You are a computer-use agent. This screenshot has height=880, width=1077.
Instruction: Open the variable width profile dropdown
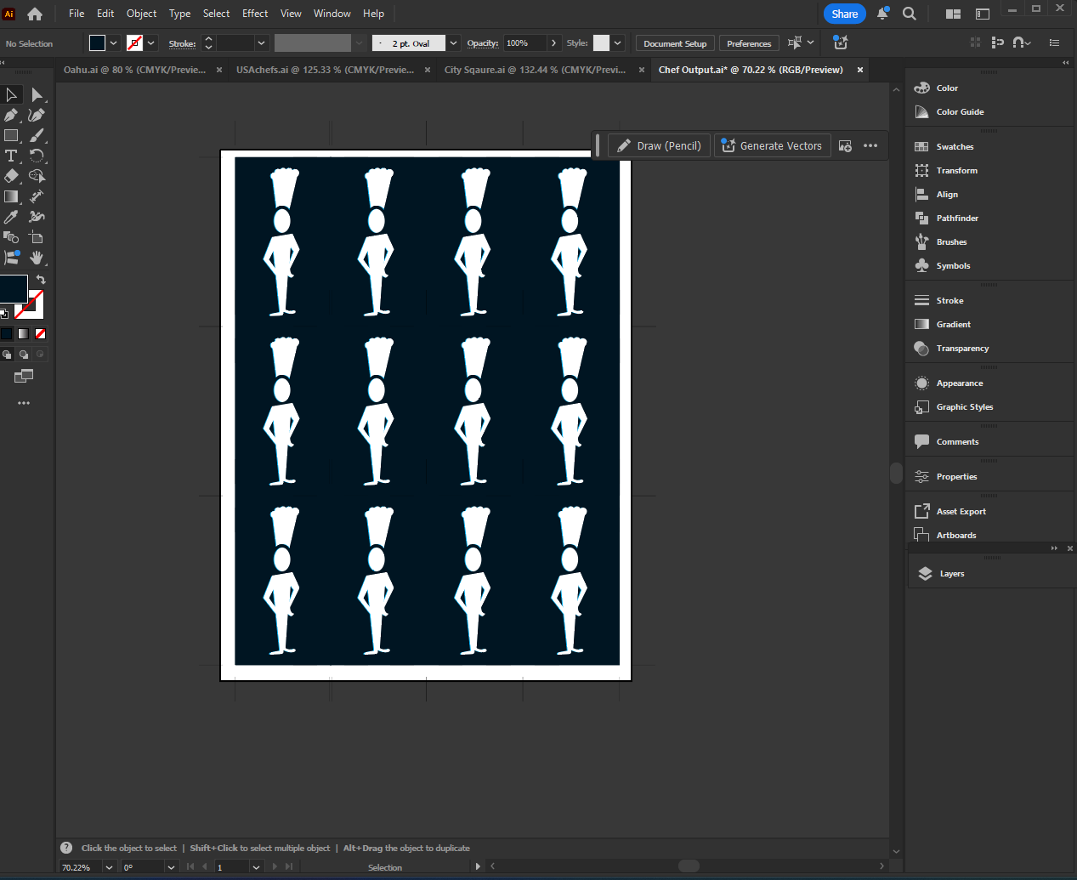358,43
